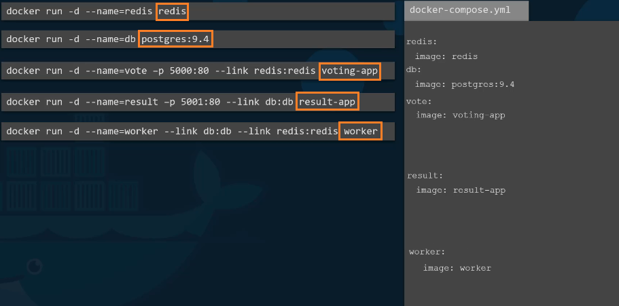
Task: Click 'image: worker' line in compose file
Action: pyautogui.click(x=457, y=268)
